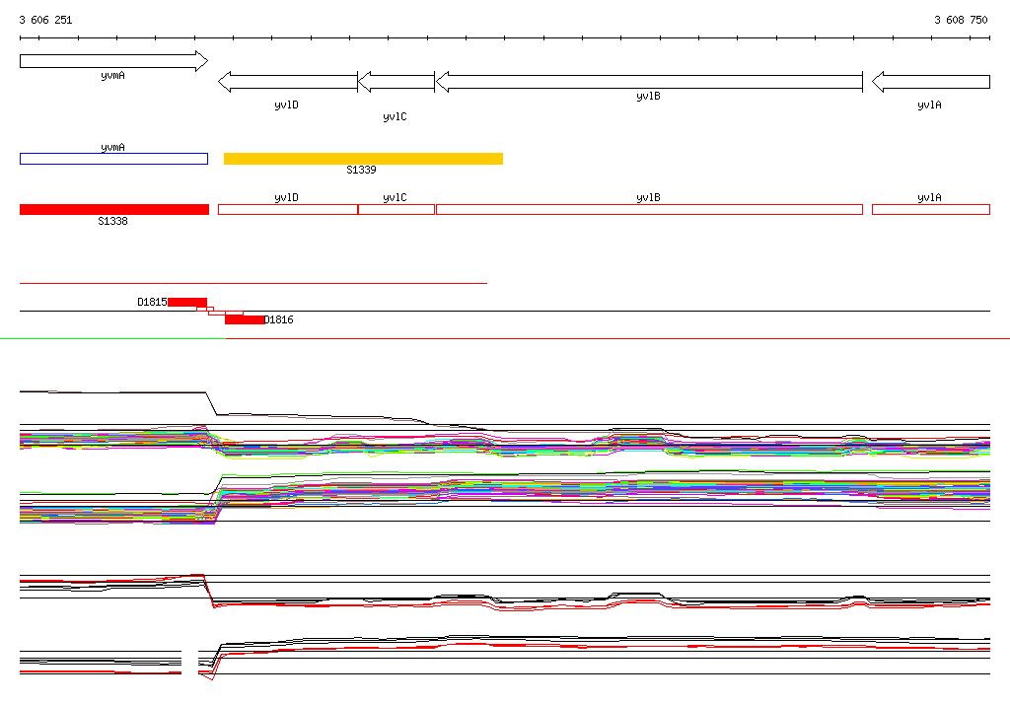The image size is (1010, 704).
Task: Select the yvlA gene arrow
Action: point(931,82)
